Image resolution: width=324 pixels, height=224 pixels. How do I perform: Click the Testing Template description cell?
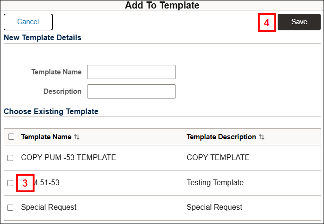click(x=215, y=182)
